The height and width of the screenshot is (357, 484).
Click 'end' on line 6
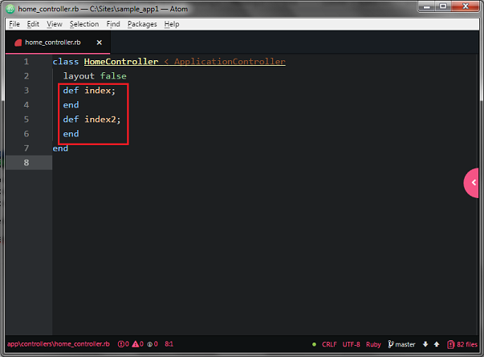[71, 134]
